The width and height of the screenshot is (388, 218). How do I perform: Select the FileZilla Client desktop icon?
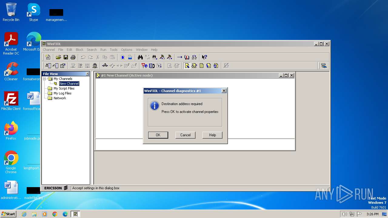(x=11, y=101)
